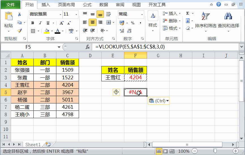
Task: Click the Cut scissors icon
Action: click(x=19, y=14)
